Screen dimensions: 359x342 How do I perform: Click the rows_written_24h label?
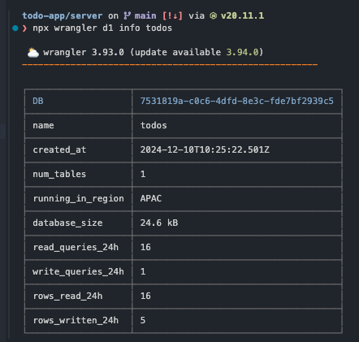76,320
